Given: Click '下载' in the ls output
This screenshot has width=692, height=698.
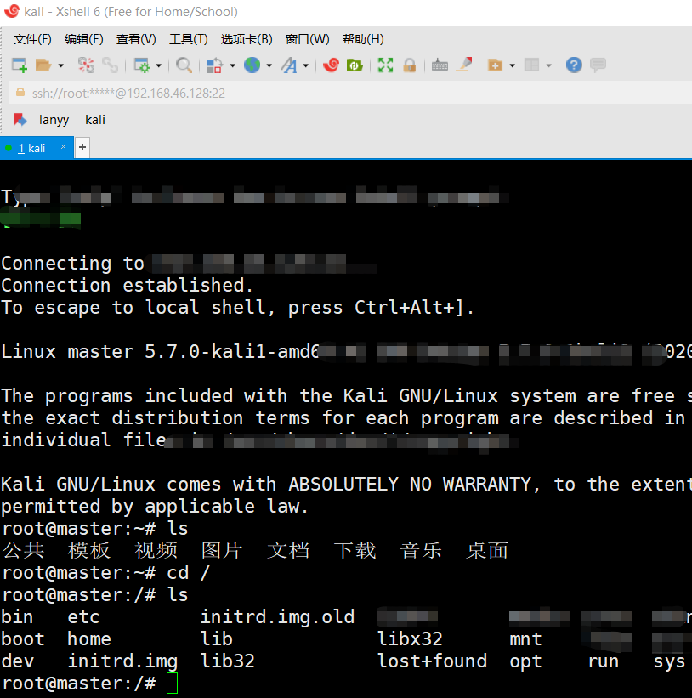Looking at the screenshot, I should (x=355, y=551).
